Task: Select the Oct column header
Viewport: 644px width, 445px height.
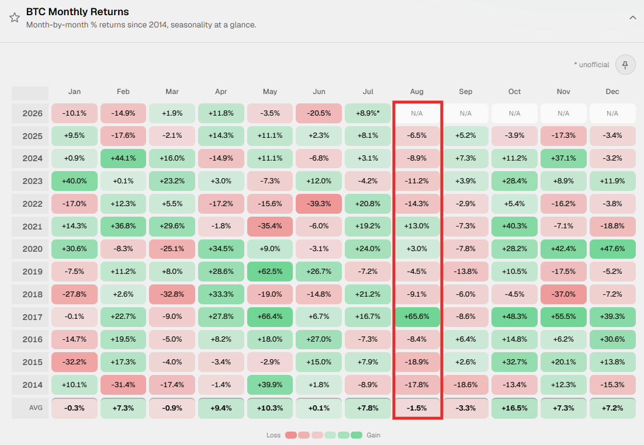Action: (x=514, y=92)
